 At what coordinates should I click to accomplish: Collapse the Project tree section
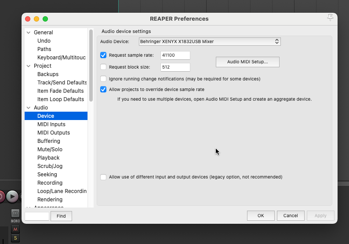[x=29, y=66]
